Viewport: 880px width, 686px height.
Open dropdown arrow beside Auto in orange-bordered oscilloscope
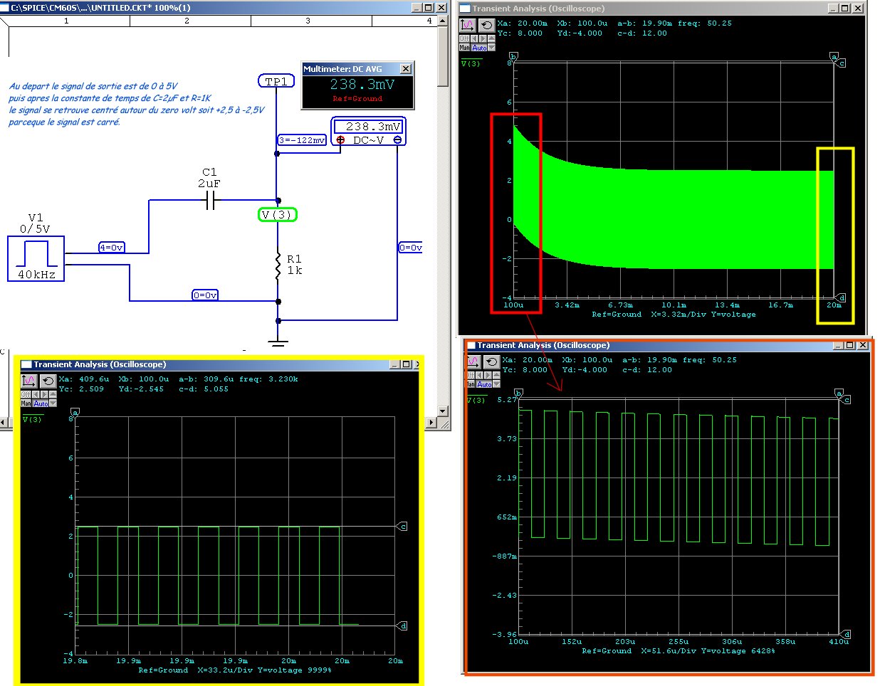pyautogui.click(x=497, y=384)
